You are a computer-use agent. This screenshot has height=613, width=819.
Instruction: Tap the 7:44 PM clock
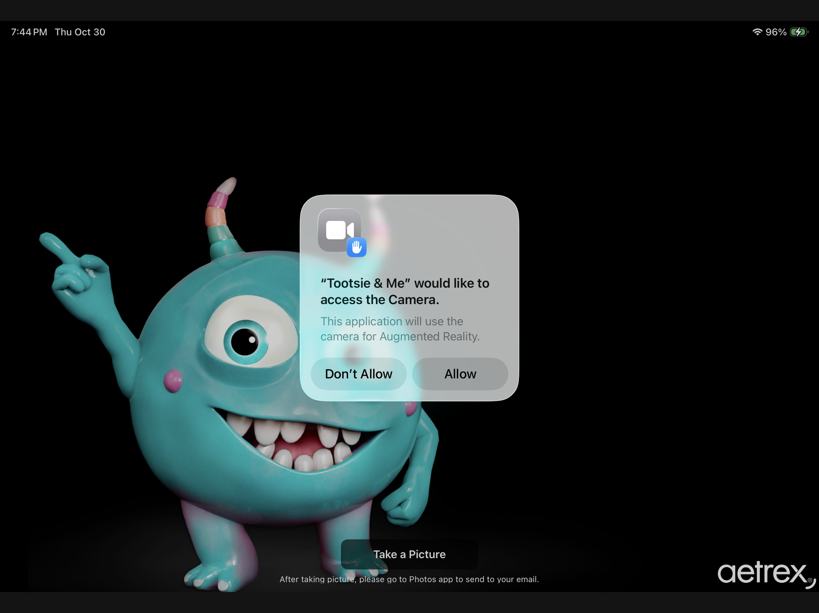coord(29,32)
